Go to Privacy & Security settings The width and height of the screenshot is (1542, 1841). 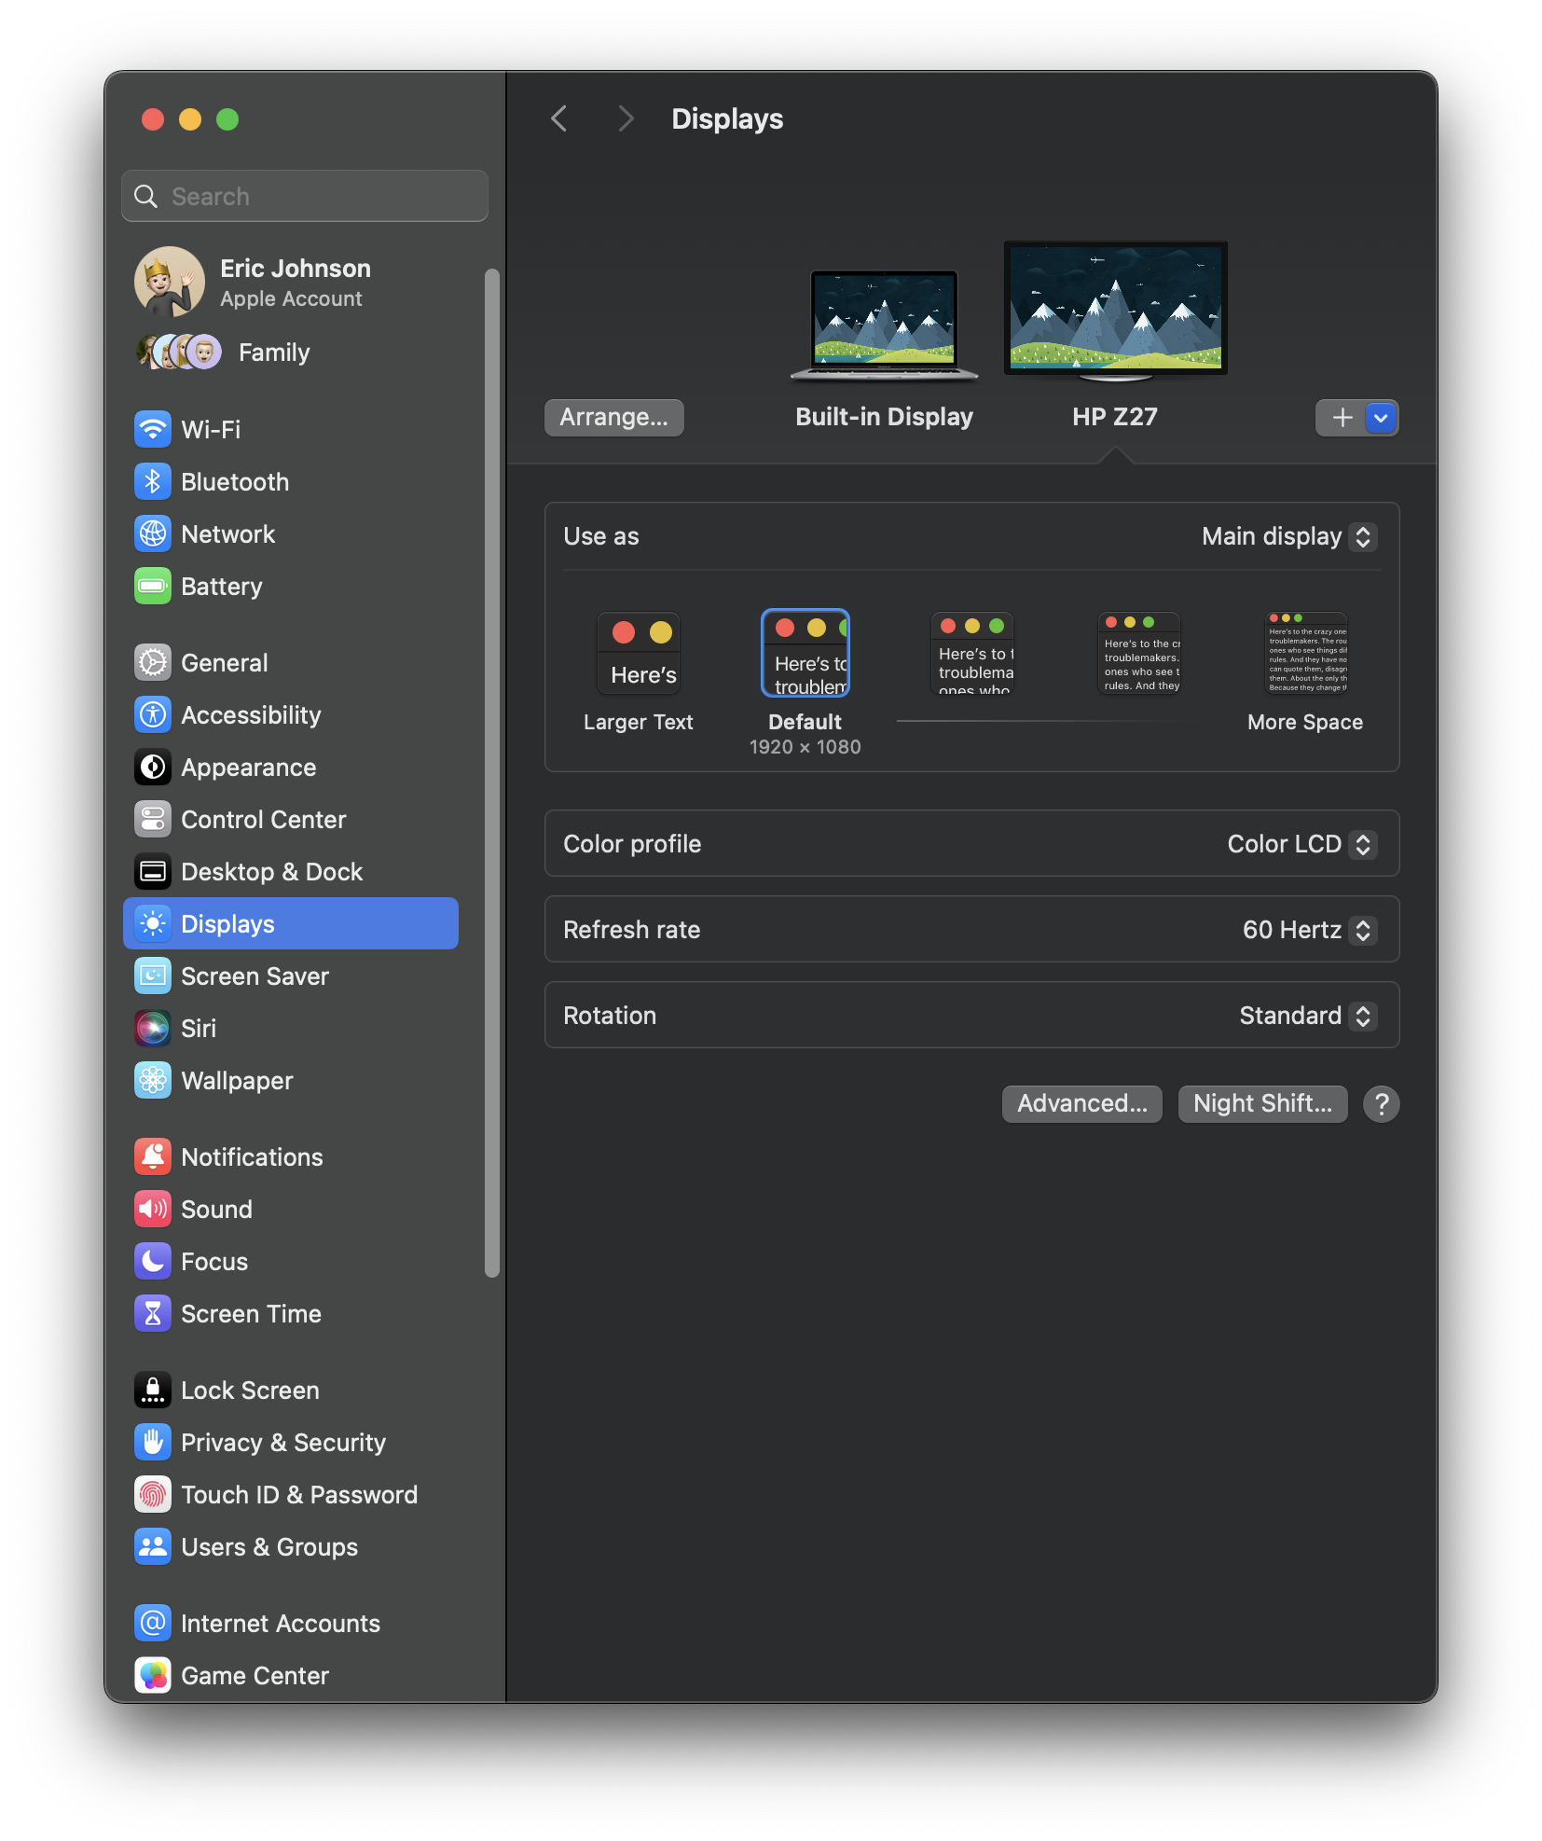click(282, 1443)
